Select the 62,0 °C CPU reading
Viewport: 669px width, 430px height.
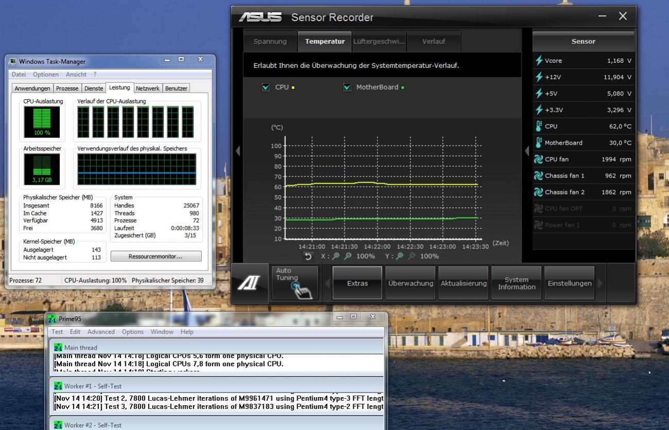click(620, 127)
